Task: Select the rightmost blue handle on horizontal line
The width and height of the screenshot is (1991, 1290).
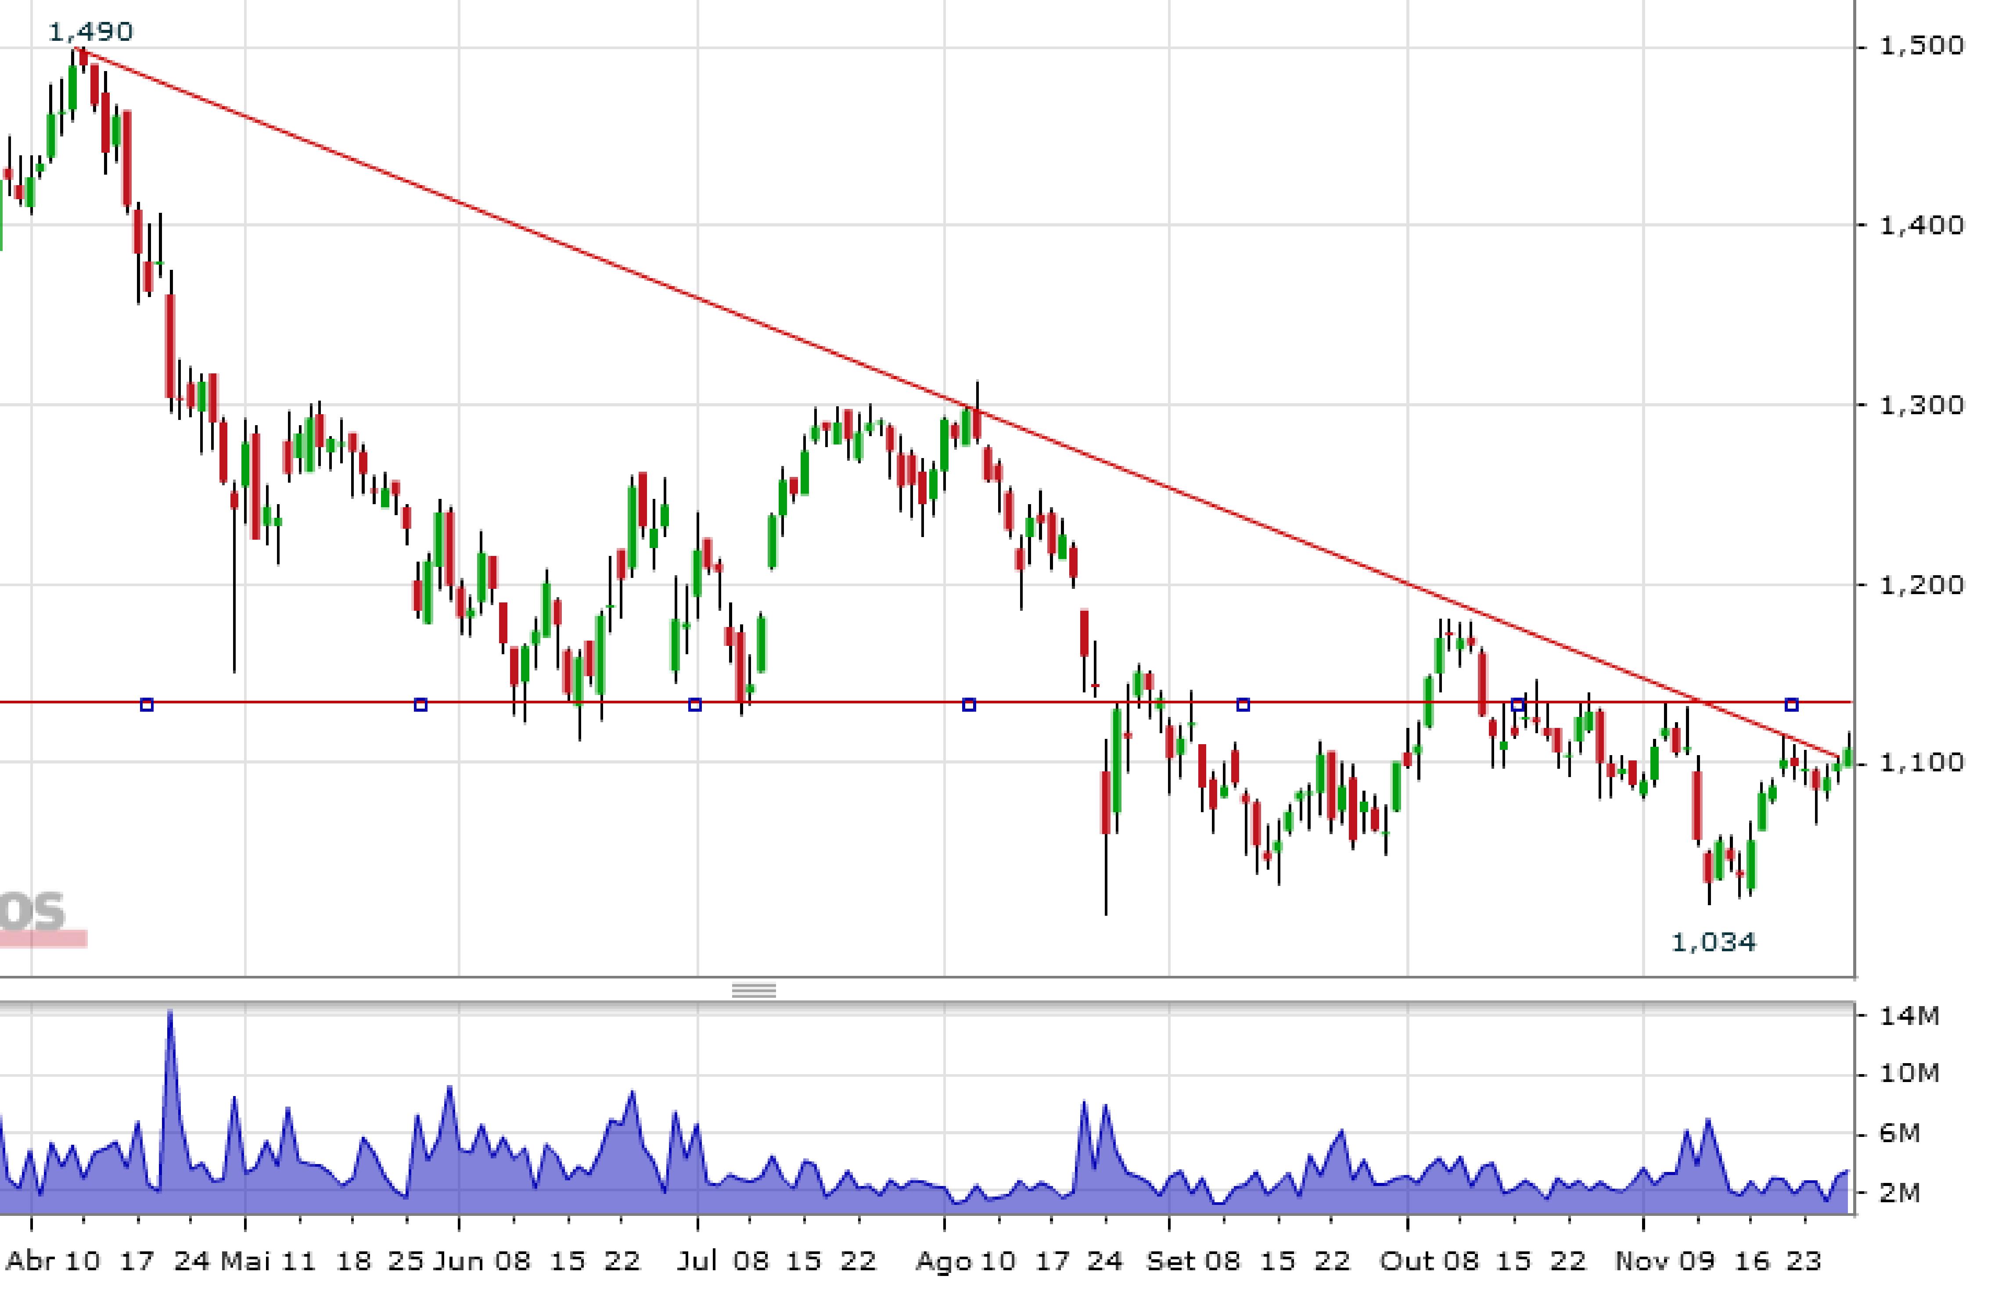Action: (x=1791, y=705)
